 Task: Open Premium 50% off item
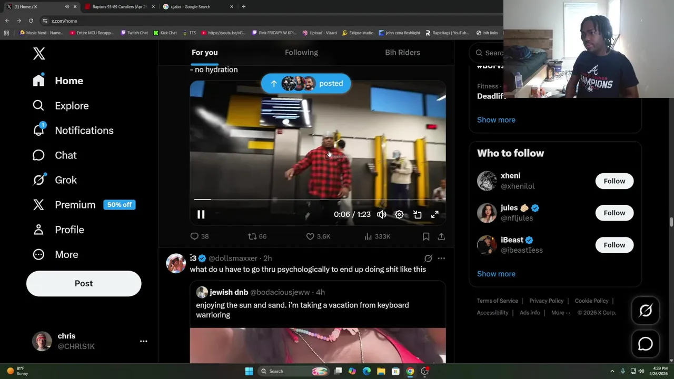[x=84, y=205]
